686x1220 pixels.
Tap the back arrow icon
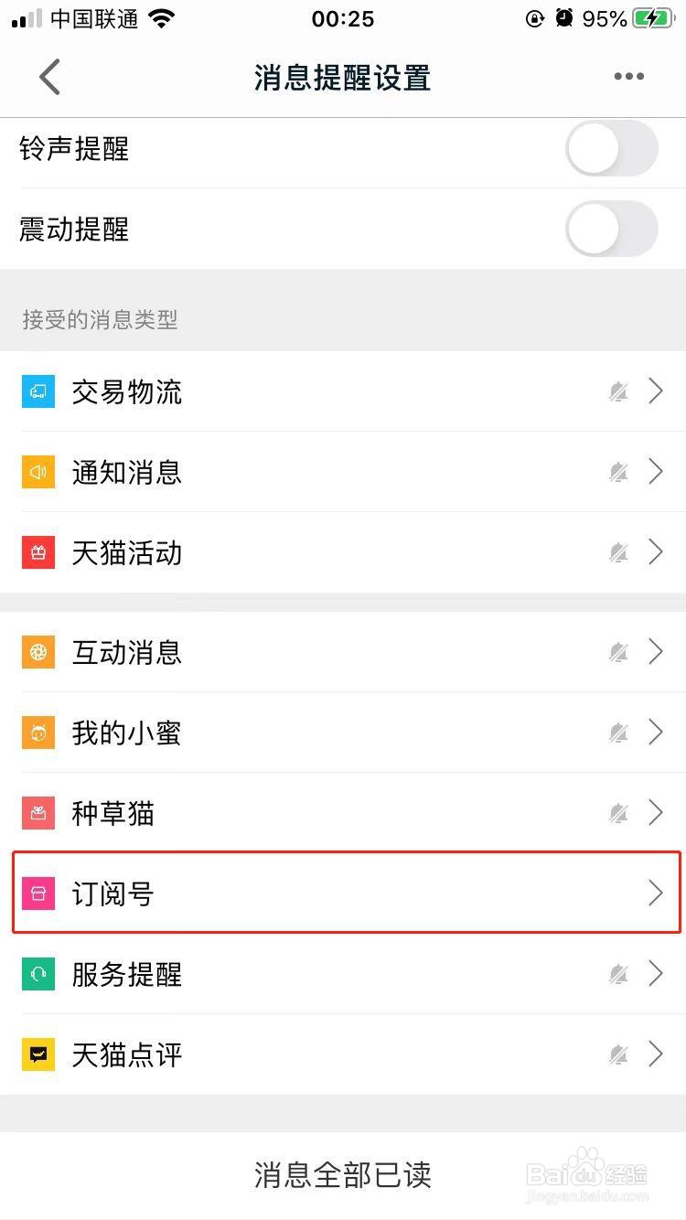(50, 77)
